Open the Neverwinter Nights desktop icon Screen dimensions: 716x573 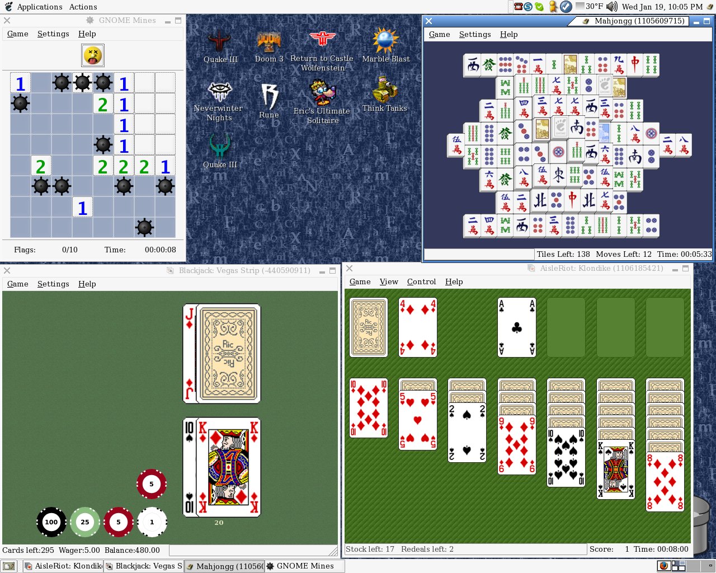click(x=219, y=101)
